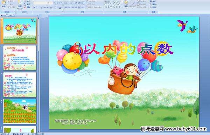Open the Paragraph group dialog launcher
The image size is (210, 135).
102,12
